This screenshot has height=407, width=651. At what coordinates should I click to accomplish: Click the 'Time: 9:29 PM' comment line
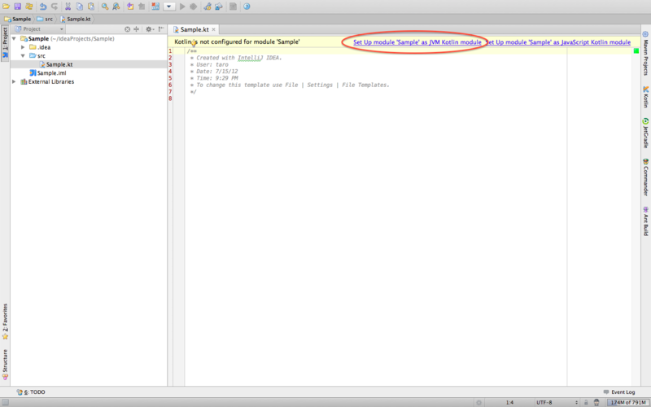coord(215,78)
